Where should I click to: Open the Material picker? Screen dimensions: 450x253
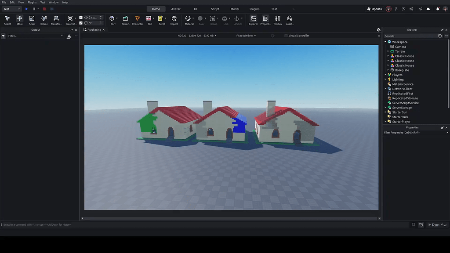click(188, 20)
